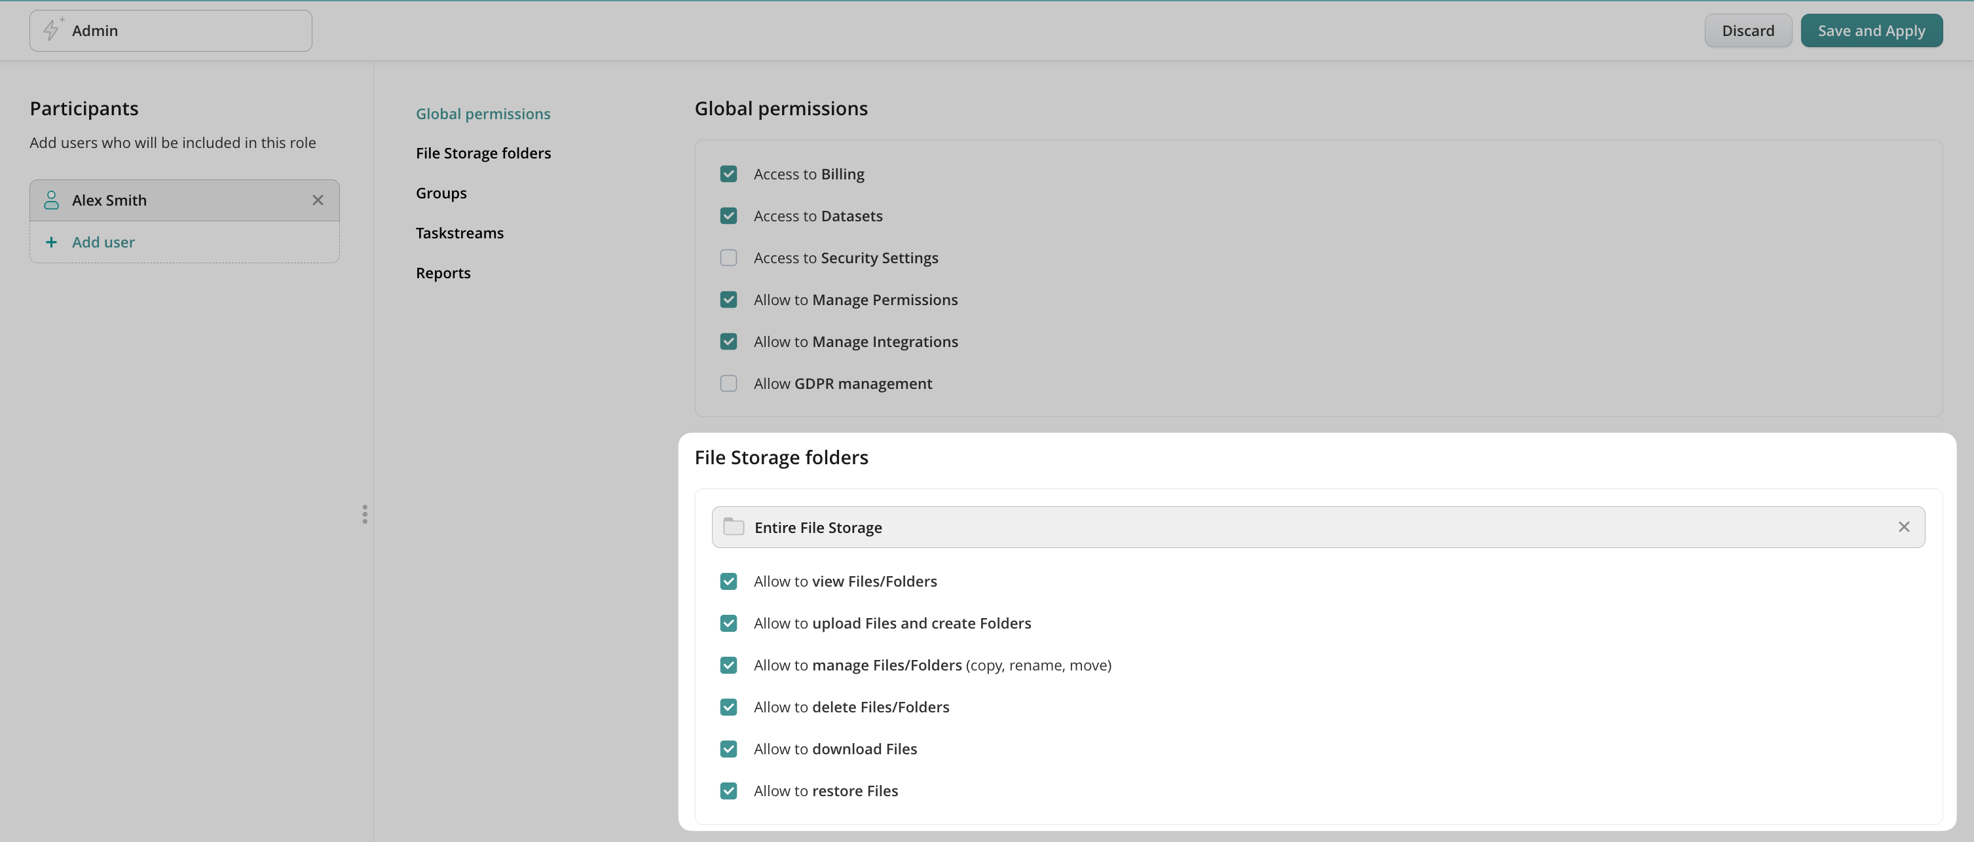Click the Admin role name field
The image size is (1974, 842).
pyautogui.click(x=184, y=31)
